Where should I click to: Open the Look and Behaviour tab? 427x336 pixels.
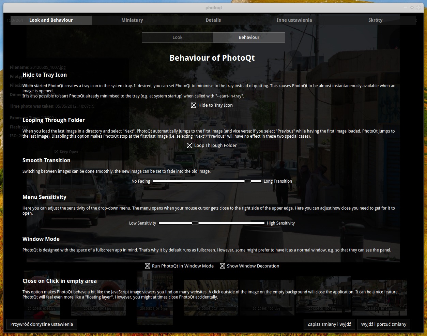tap(51, 20)
